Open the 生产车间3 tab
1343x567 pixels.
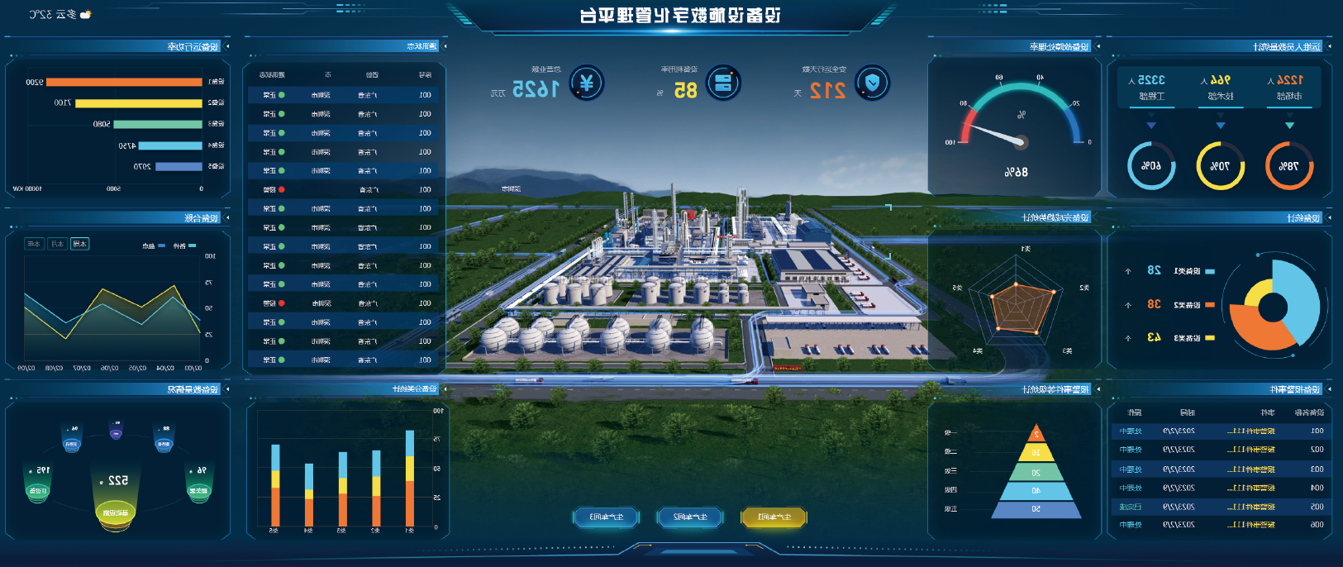[x=605, y=517]
